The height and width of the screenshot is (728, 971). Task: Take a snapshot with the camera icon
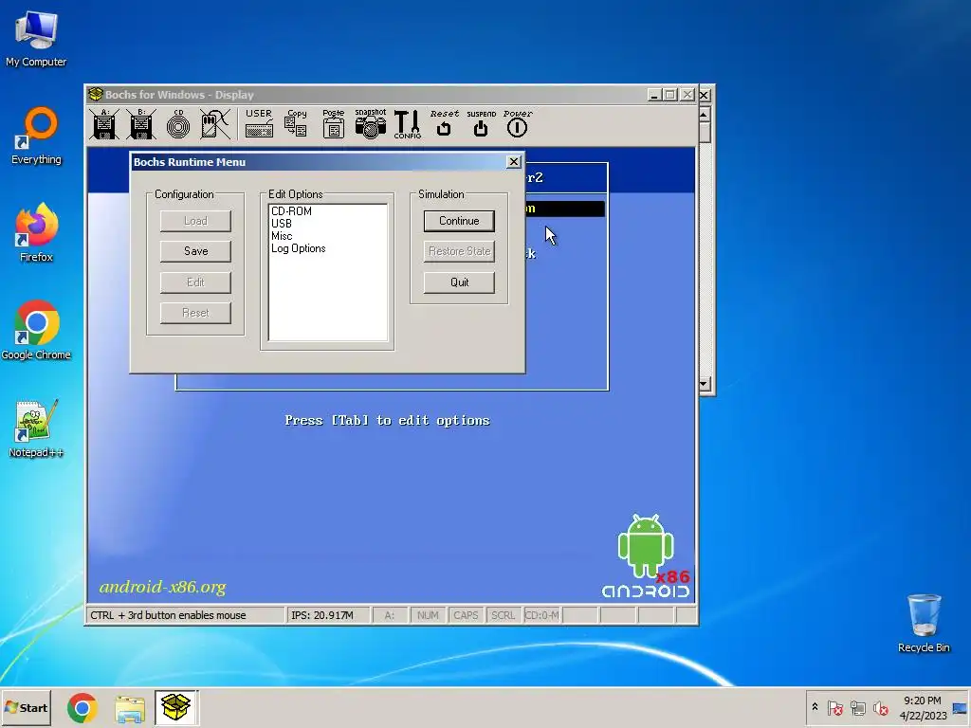371,124
